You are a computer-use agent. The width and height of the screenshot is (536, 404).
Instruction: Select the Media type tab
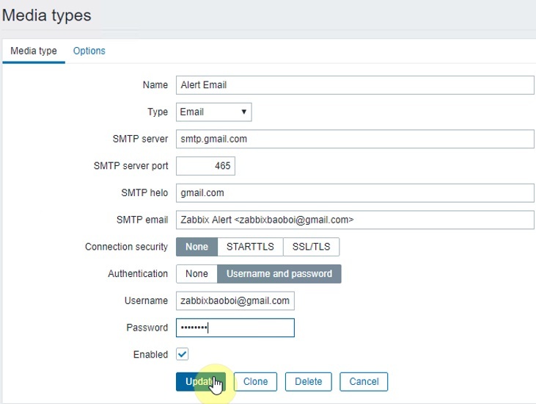pyautogui.click(x=33, y=51)
